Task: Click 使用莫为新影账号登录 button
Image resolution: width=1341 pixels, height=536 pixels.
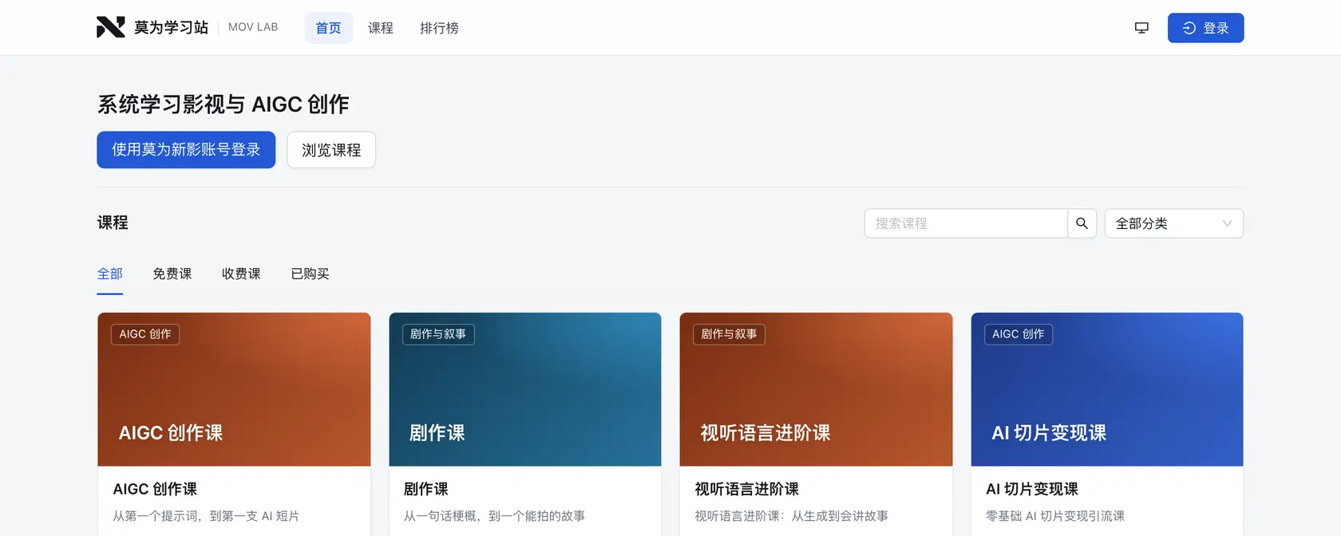Action: 186,150
